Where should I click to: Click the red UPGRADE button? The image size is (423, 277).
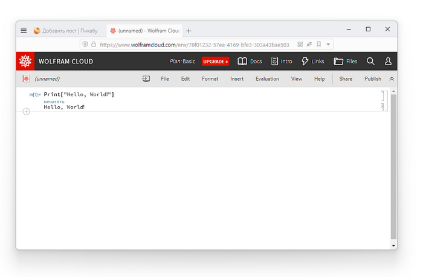coord(216,62)
